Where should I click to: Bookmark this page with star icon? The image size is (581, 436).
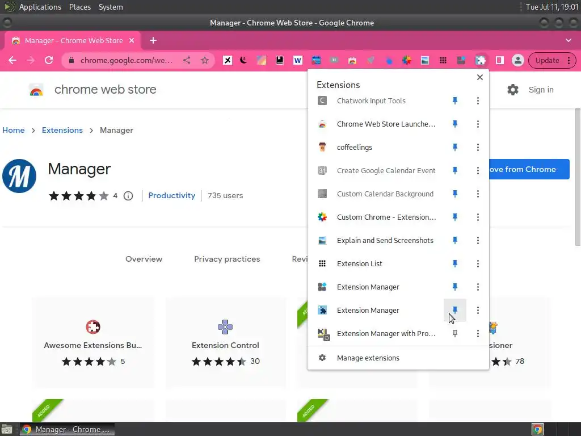204,60
